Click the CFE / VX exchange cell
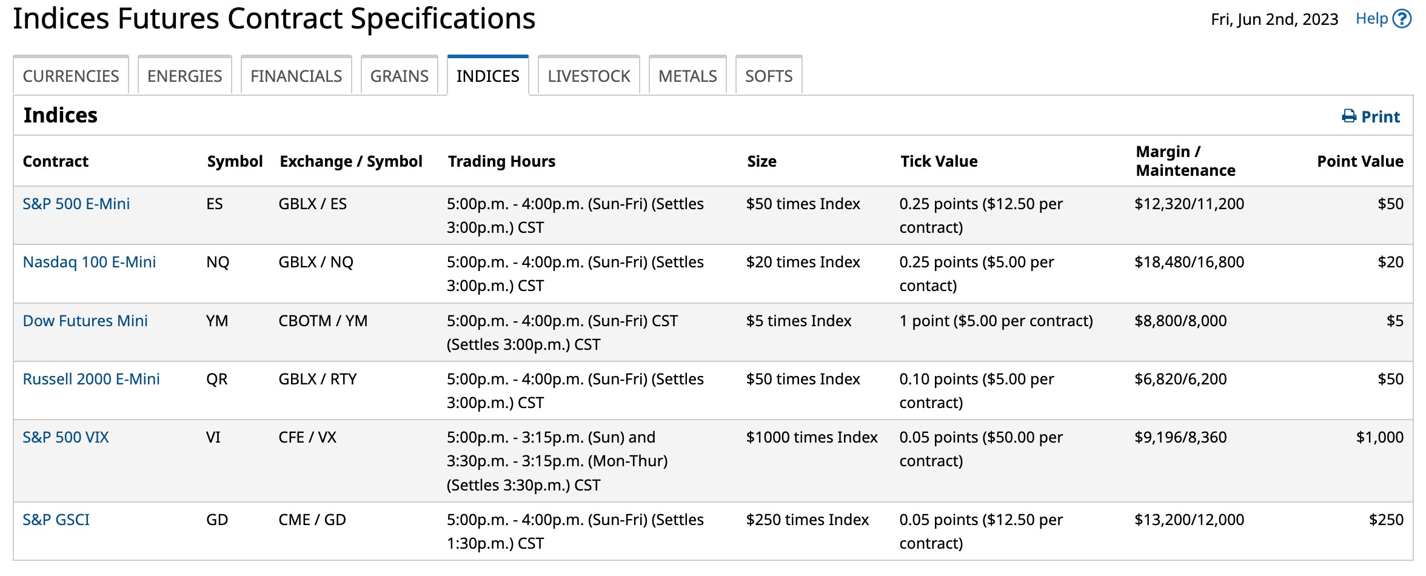The image size is (1426, 576). (x=307, y=437)
